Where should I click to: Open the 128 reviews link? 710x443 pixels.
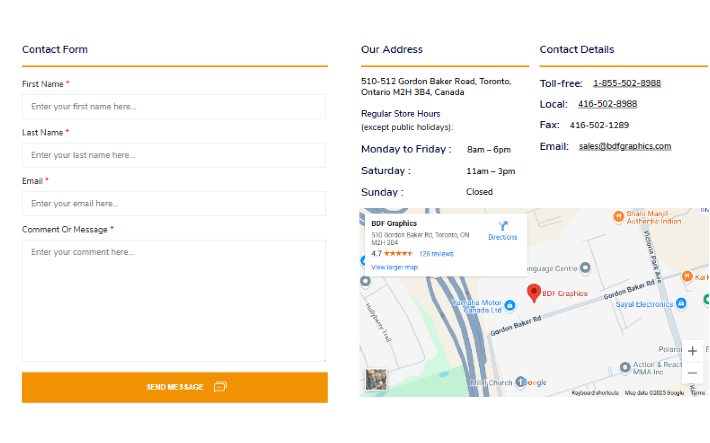click(437, 254)
